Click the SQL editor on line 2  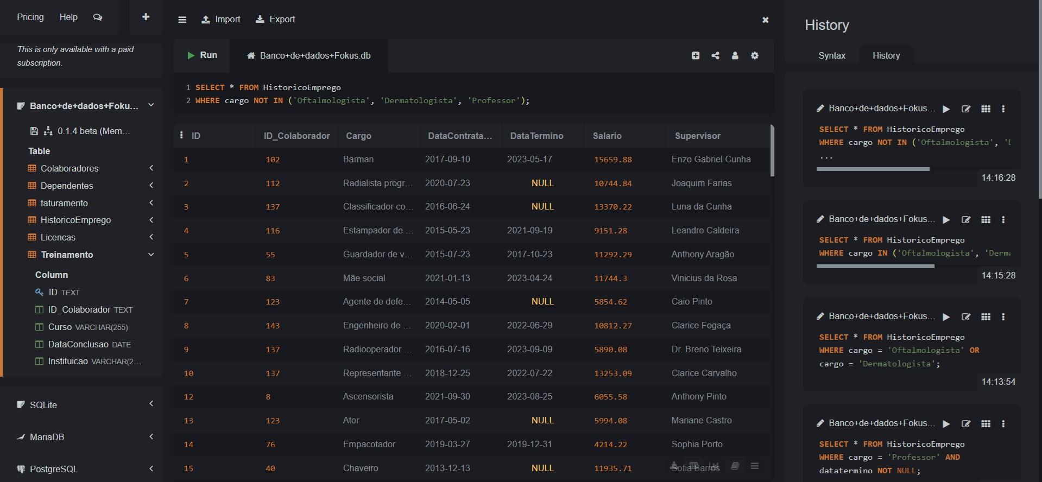coord(362,100)
